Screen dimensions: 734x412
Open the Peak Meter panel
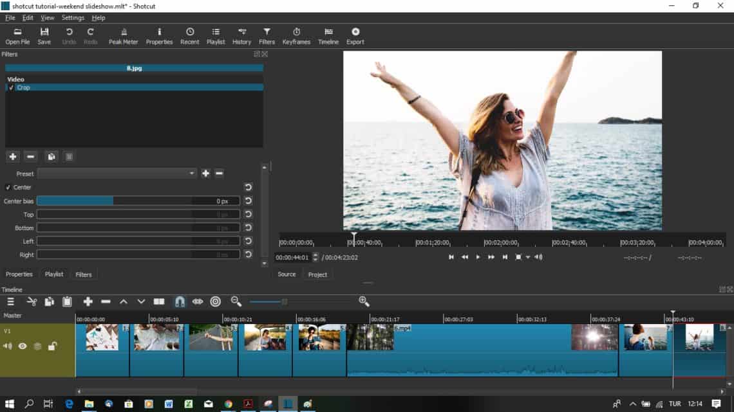[x=123, y=35]
